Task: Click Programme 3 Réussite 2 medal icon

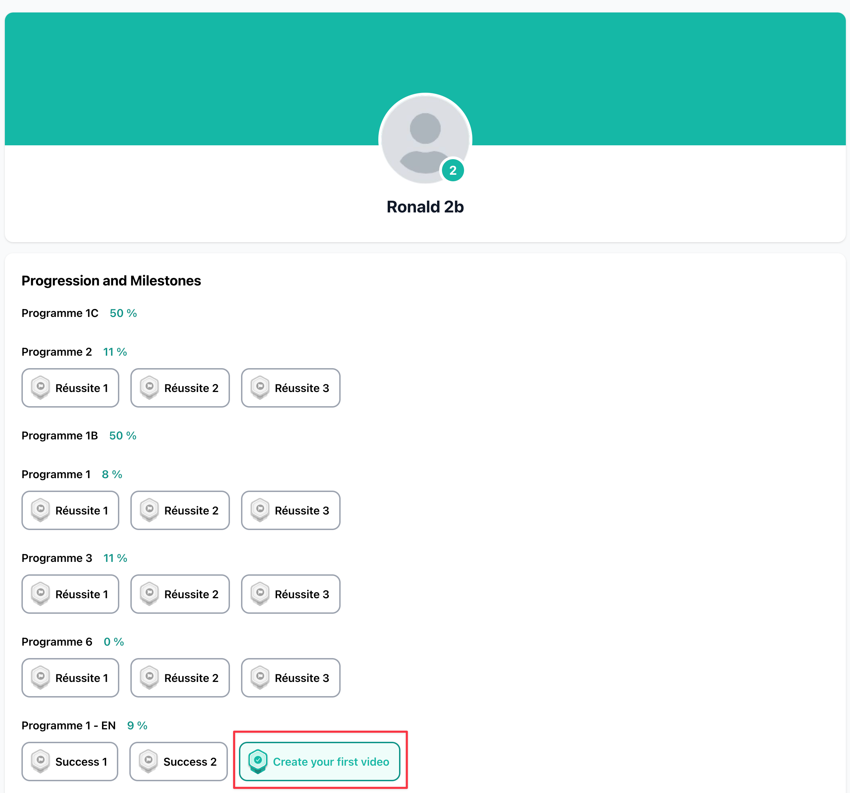Action: [150, 594]
